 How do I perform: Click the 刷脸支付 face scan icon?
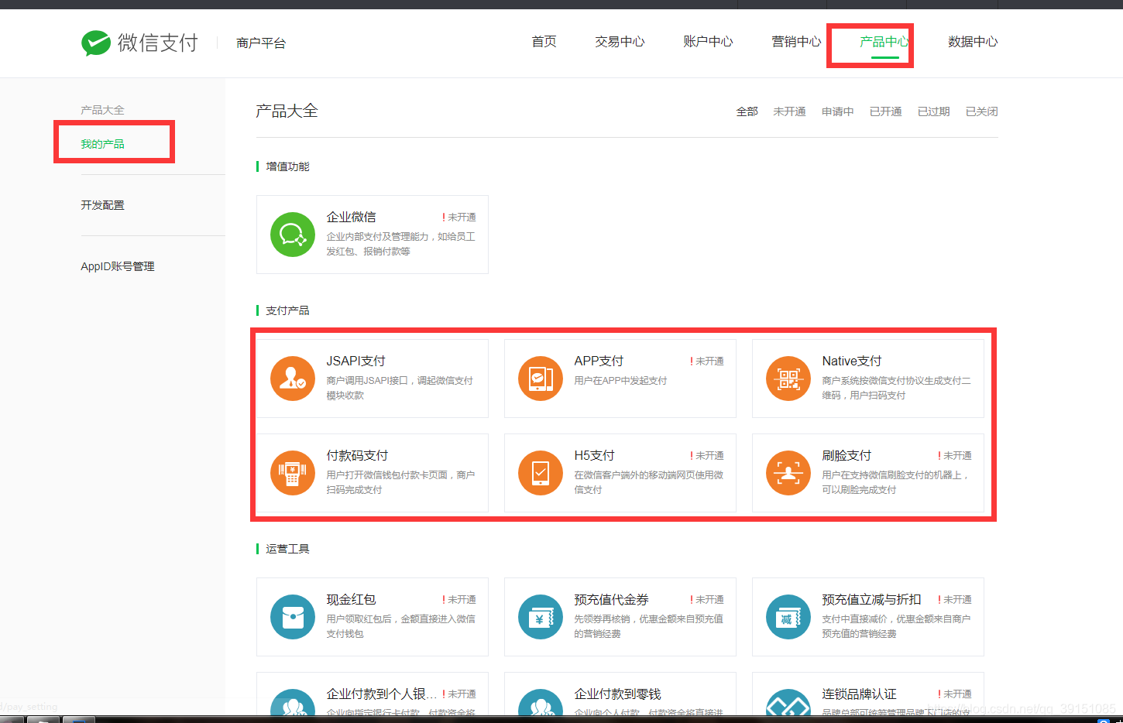(x=788, y=473)
